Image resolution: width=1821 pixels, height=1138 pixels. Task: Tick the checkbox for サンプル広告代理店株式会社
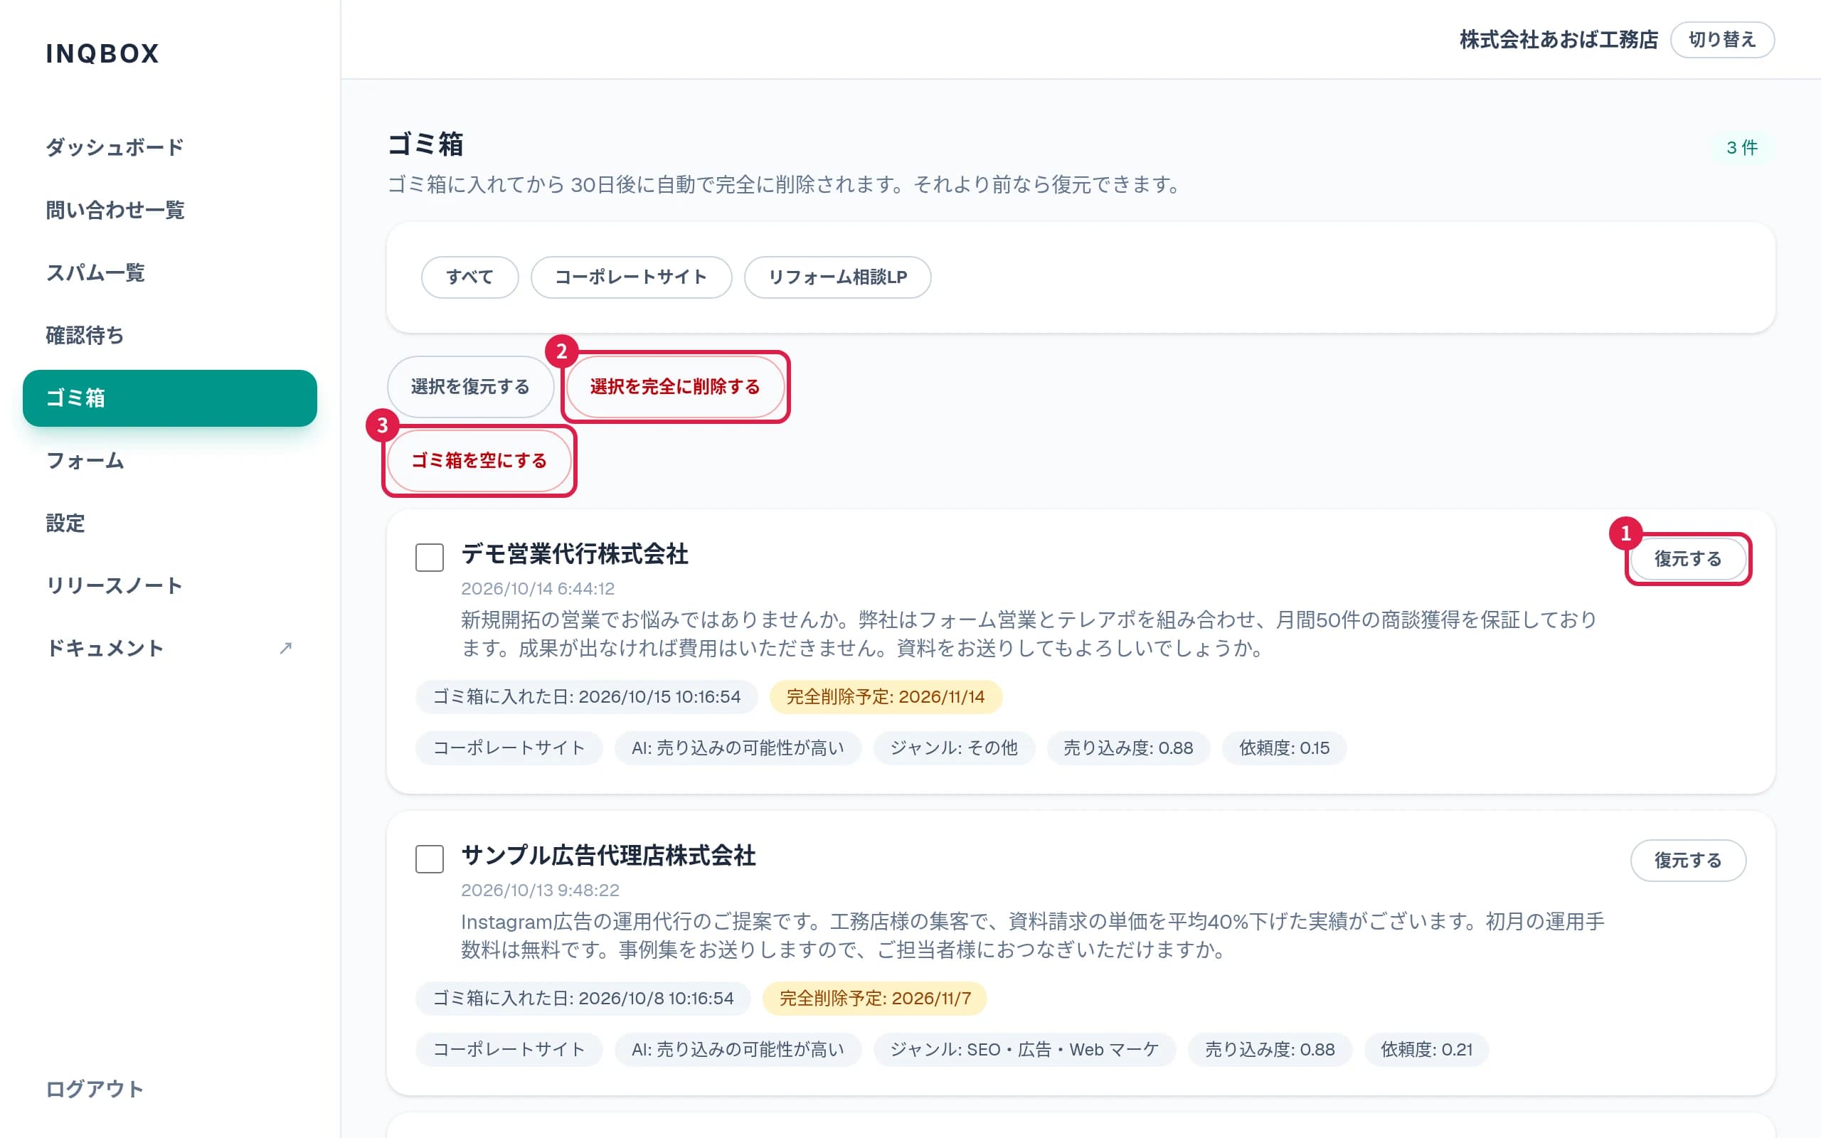(430, 858)
